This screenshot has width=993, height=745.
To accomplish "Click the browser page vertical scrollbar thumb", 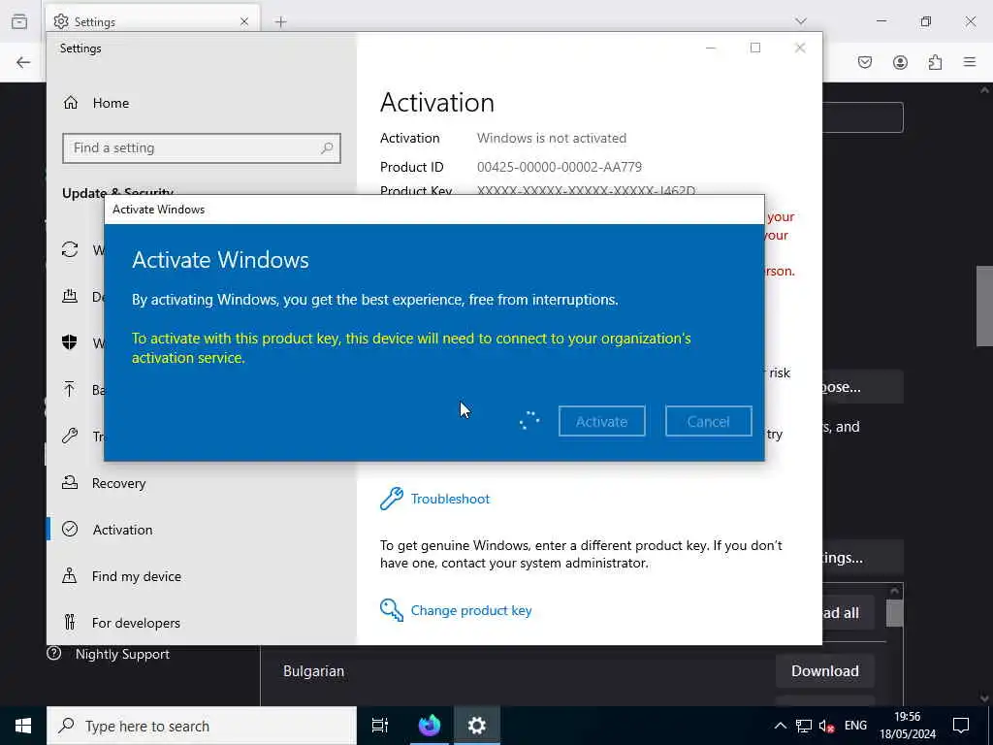I will (984, 306).
